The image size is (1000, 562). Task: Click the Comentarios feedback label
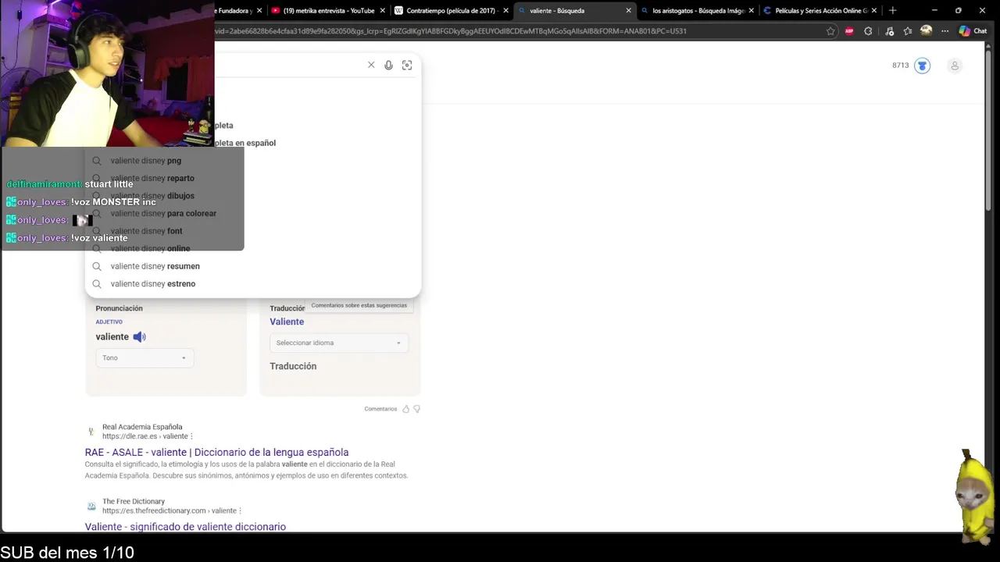(x=380, y=409)
